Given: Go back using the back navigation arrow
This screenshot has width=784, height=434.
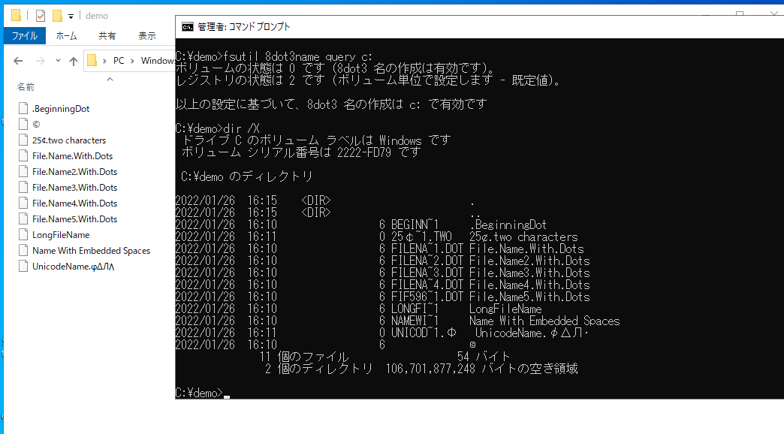Looking at the screenshot, I should [x=18, y=60].
